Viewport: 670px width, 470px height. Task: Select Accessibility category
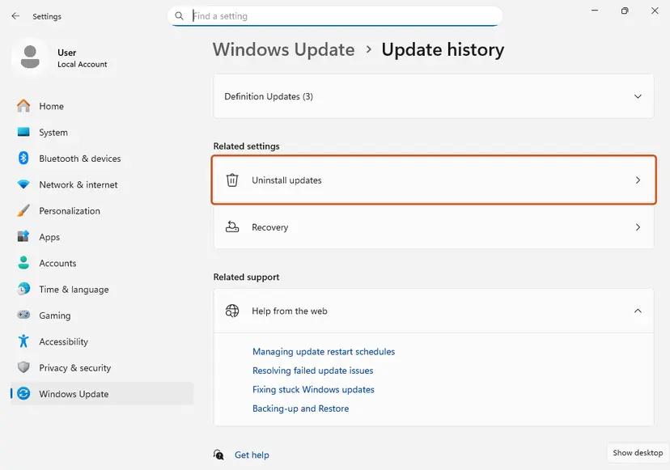coord(102,341)
